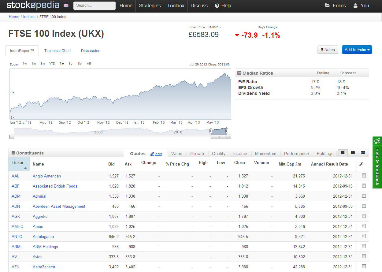Tick the Aggreko row checkbox
This screenshot has width=382, height=272.
pyautogui.click(x=364, y=216)
